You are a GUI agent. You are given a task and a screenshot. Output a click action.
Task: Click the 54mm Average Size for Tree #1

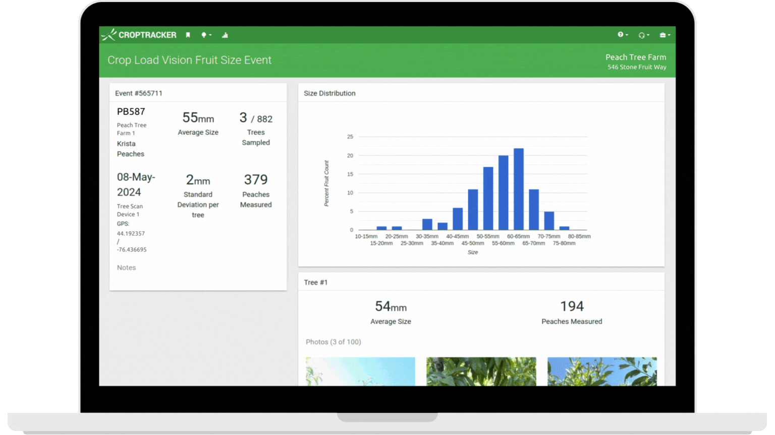(x=391, y=307)
